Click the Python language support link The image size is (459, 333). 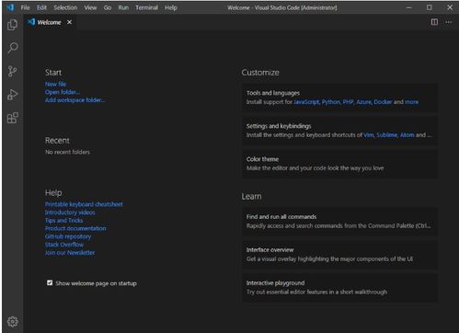point(331,102)
